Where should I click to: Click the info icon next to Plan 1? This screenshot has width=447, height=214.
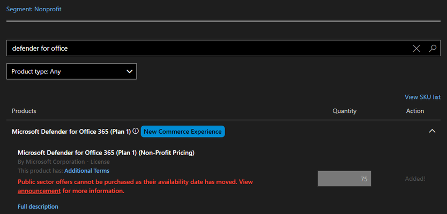pos(136,131)
